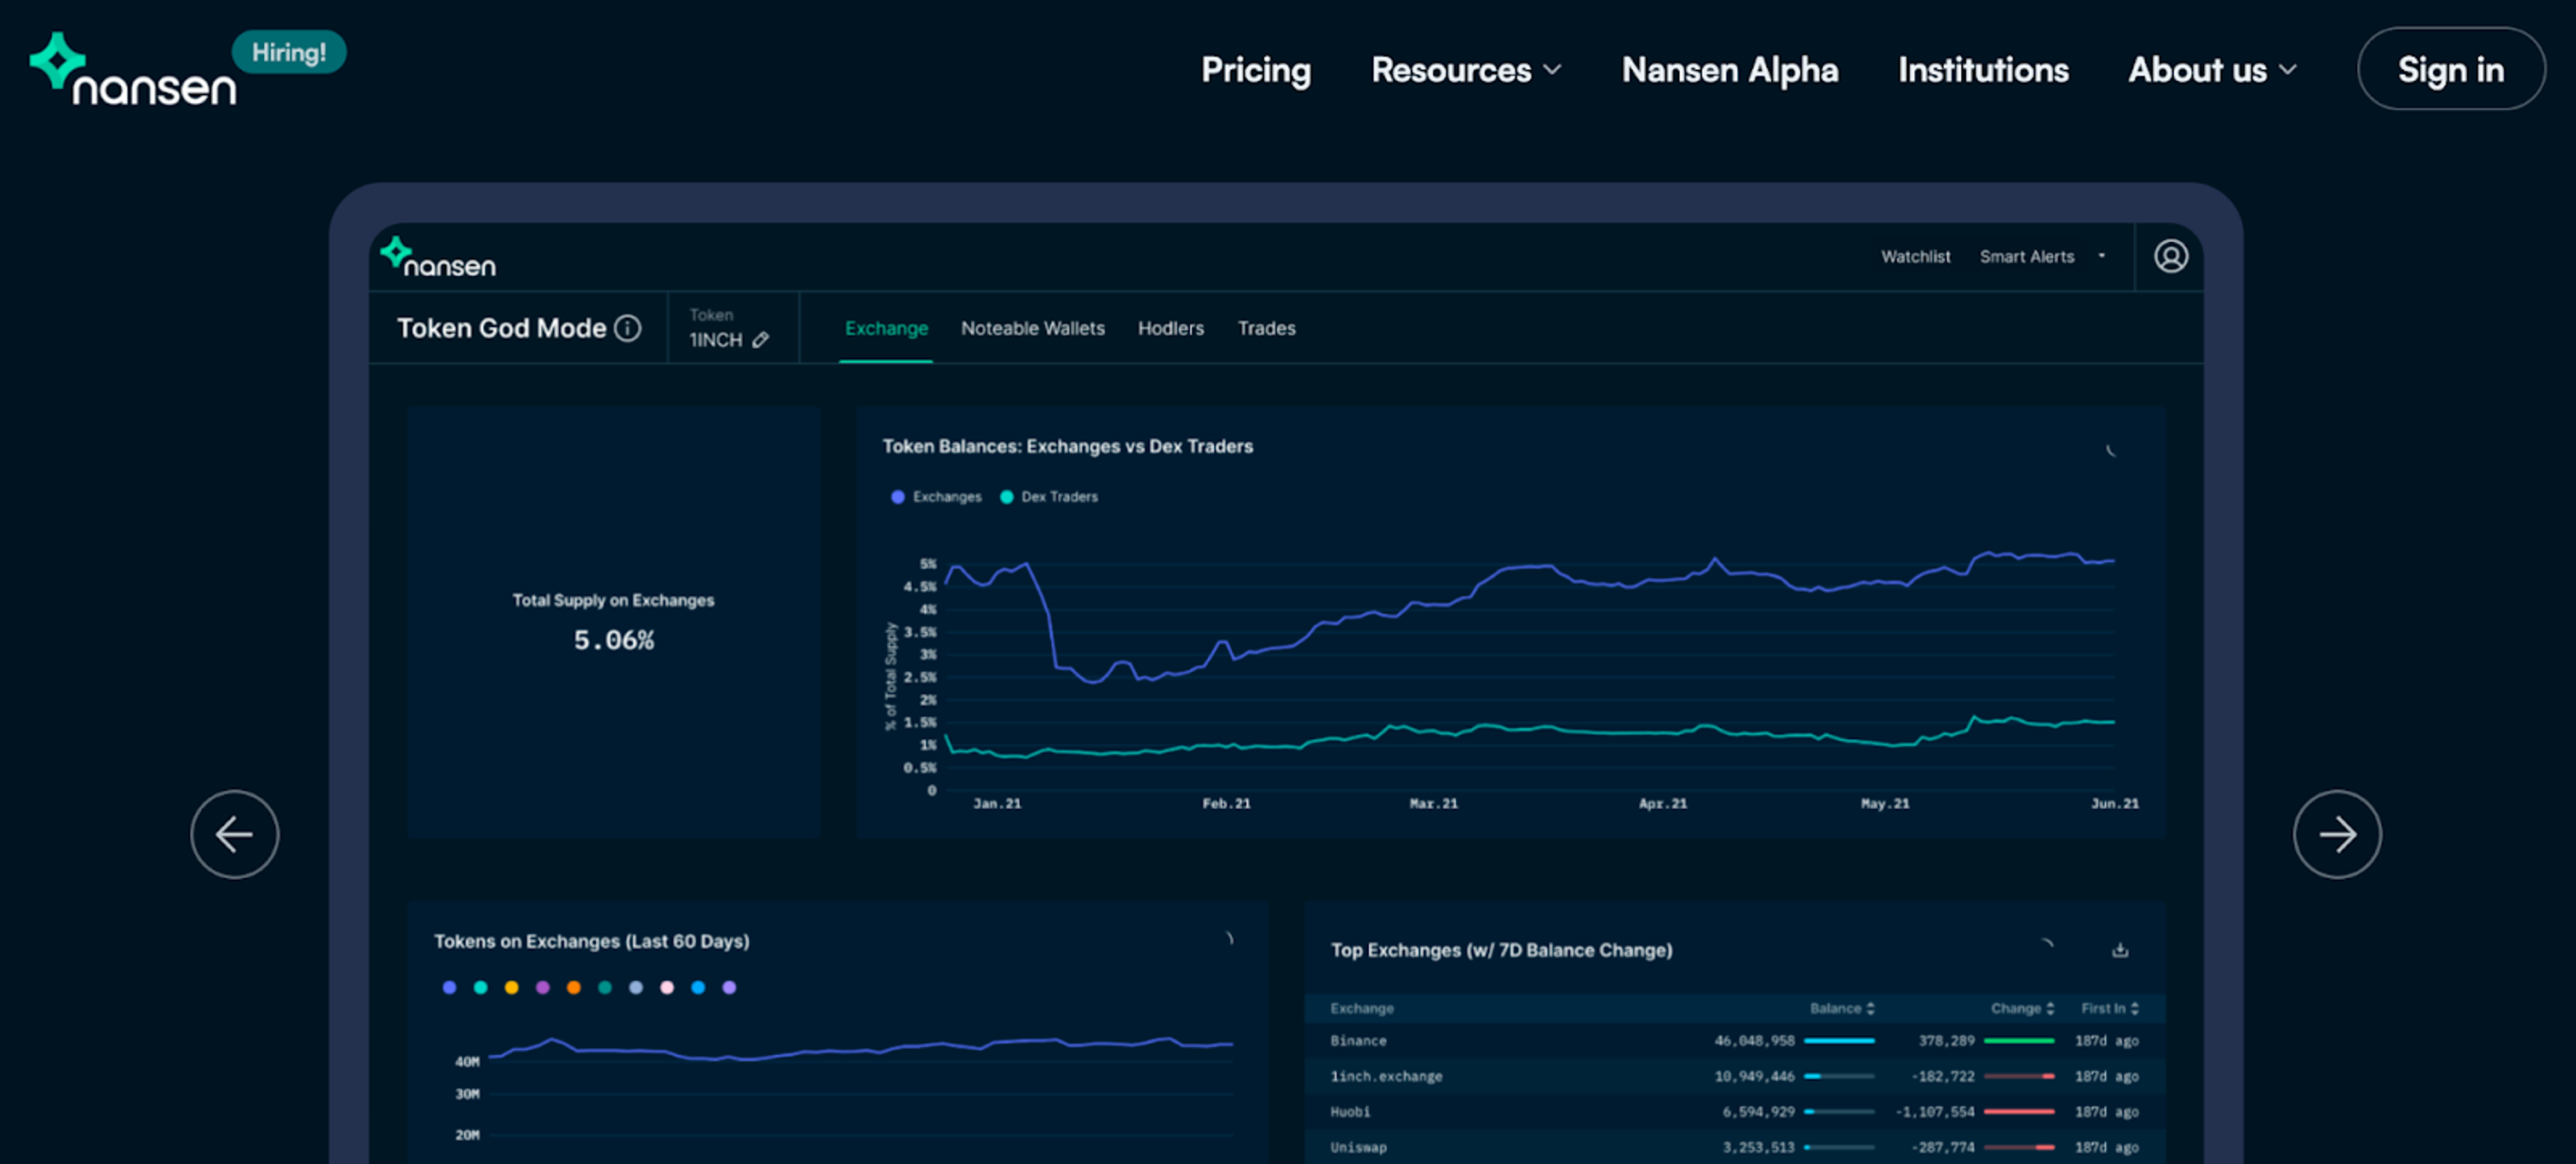
Task: Click the Nansen logo inside the dashboard
Action: coord(438,257)
